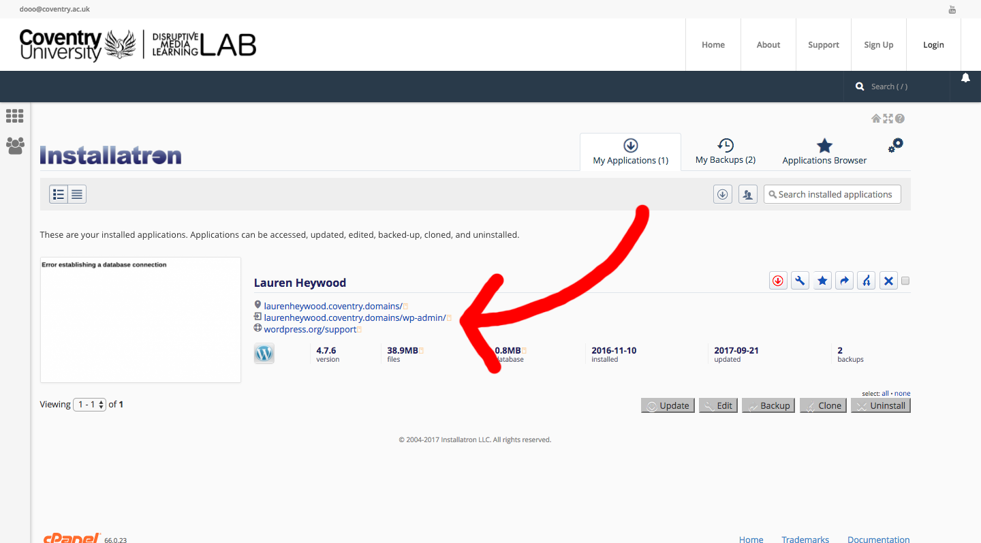Click the Backup button
This screenshot has height=543, width=981.
768,405
